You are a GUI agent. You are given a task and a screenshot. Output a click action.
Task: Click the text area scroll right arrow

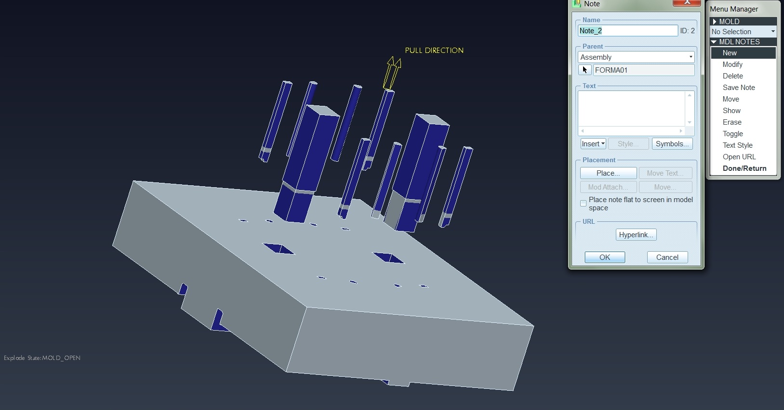[681, 131]
